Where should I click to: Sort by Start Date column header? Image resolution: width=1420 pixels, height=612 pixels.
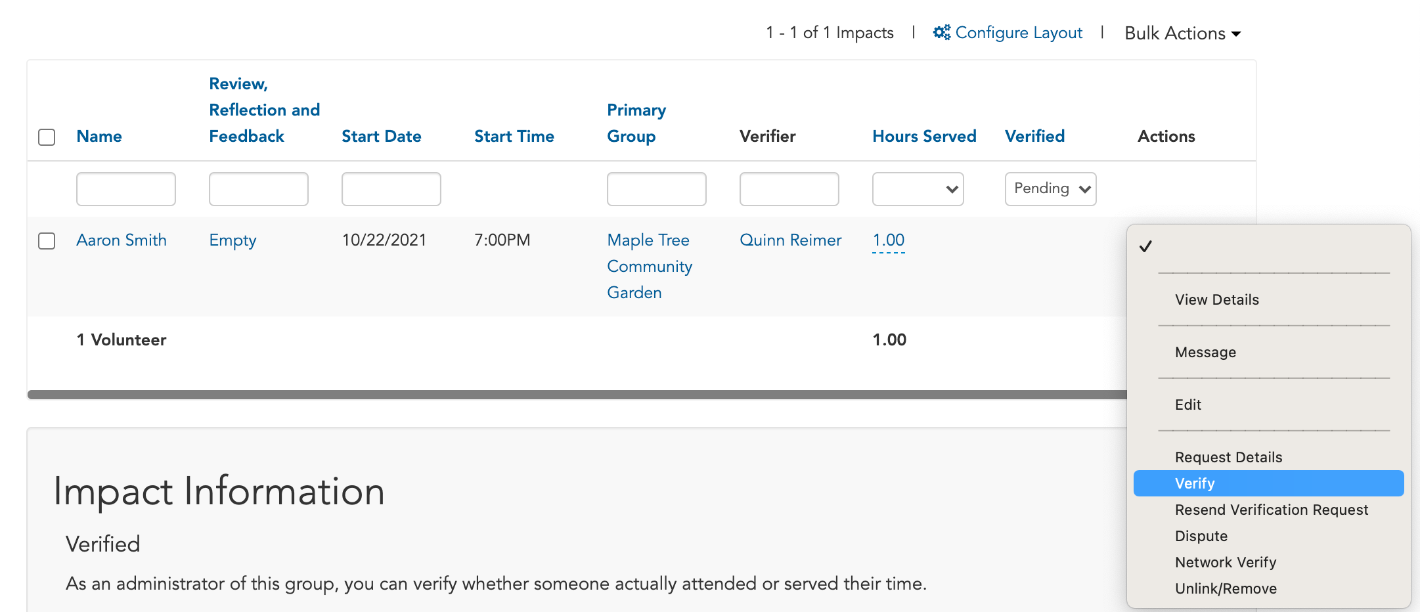(x=382, y=136)
